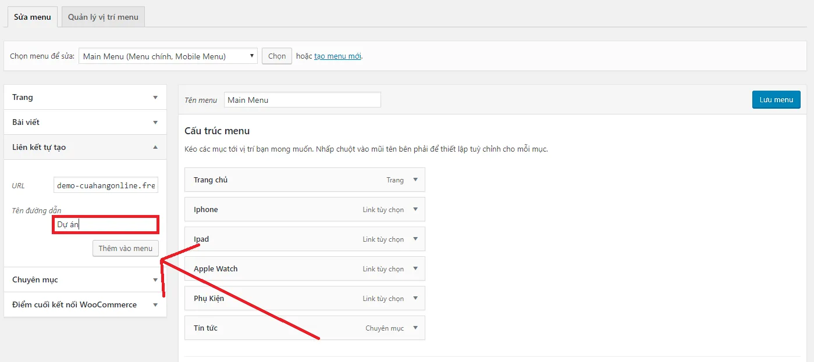Click the Chọn button

pos(277,56)
